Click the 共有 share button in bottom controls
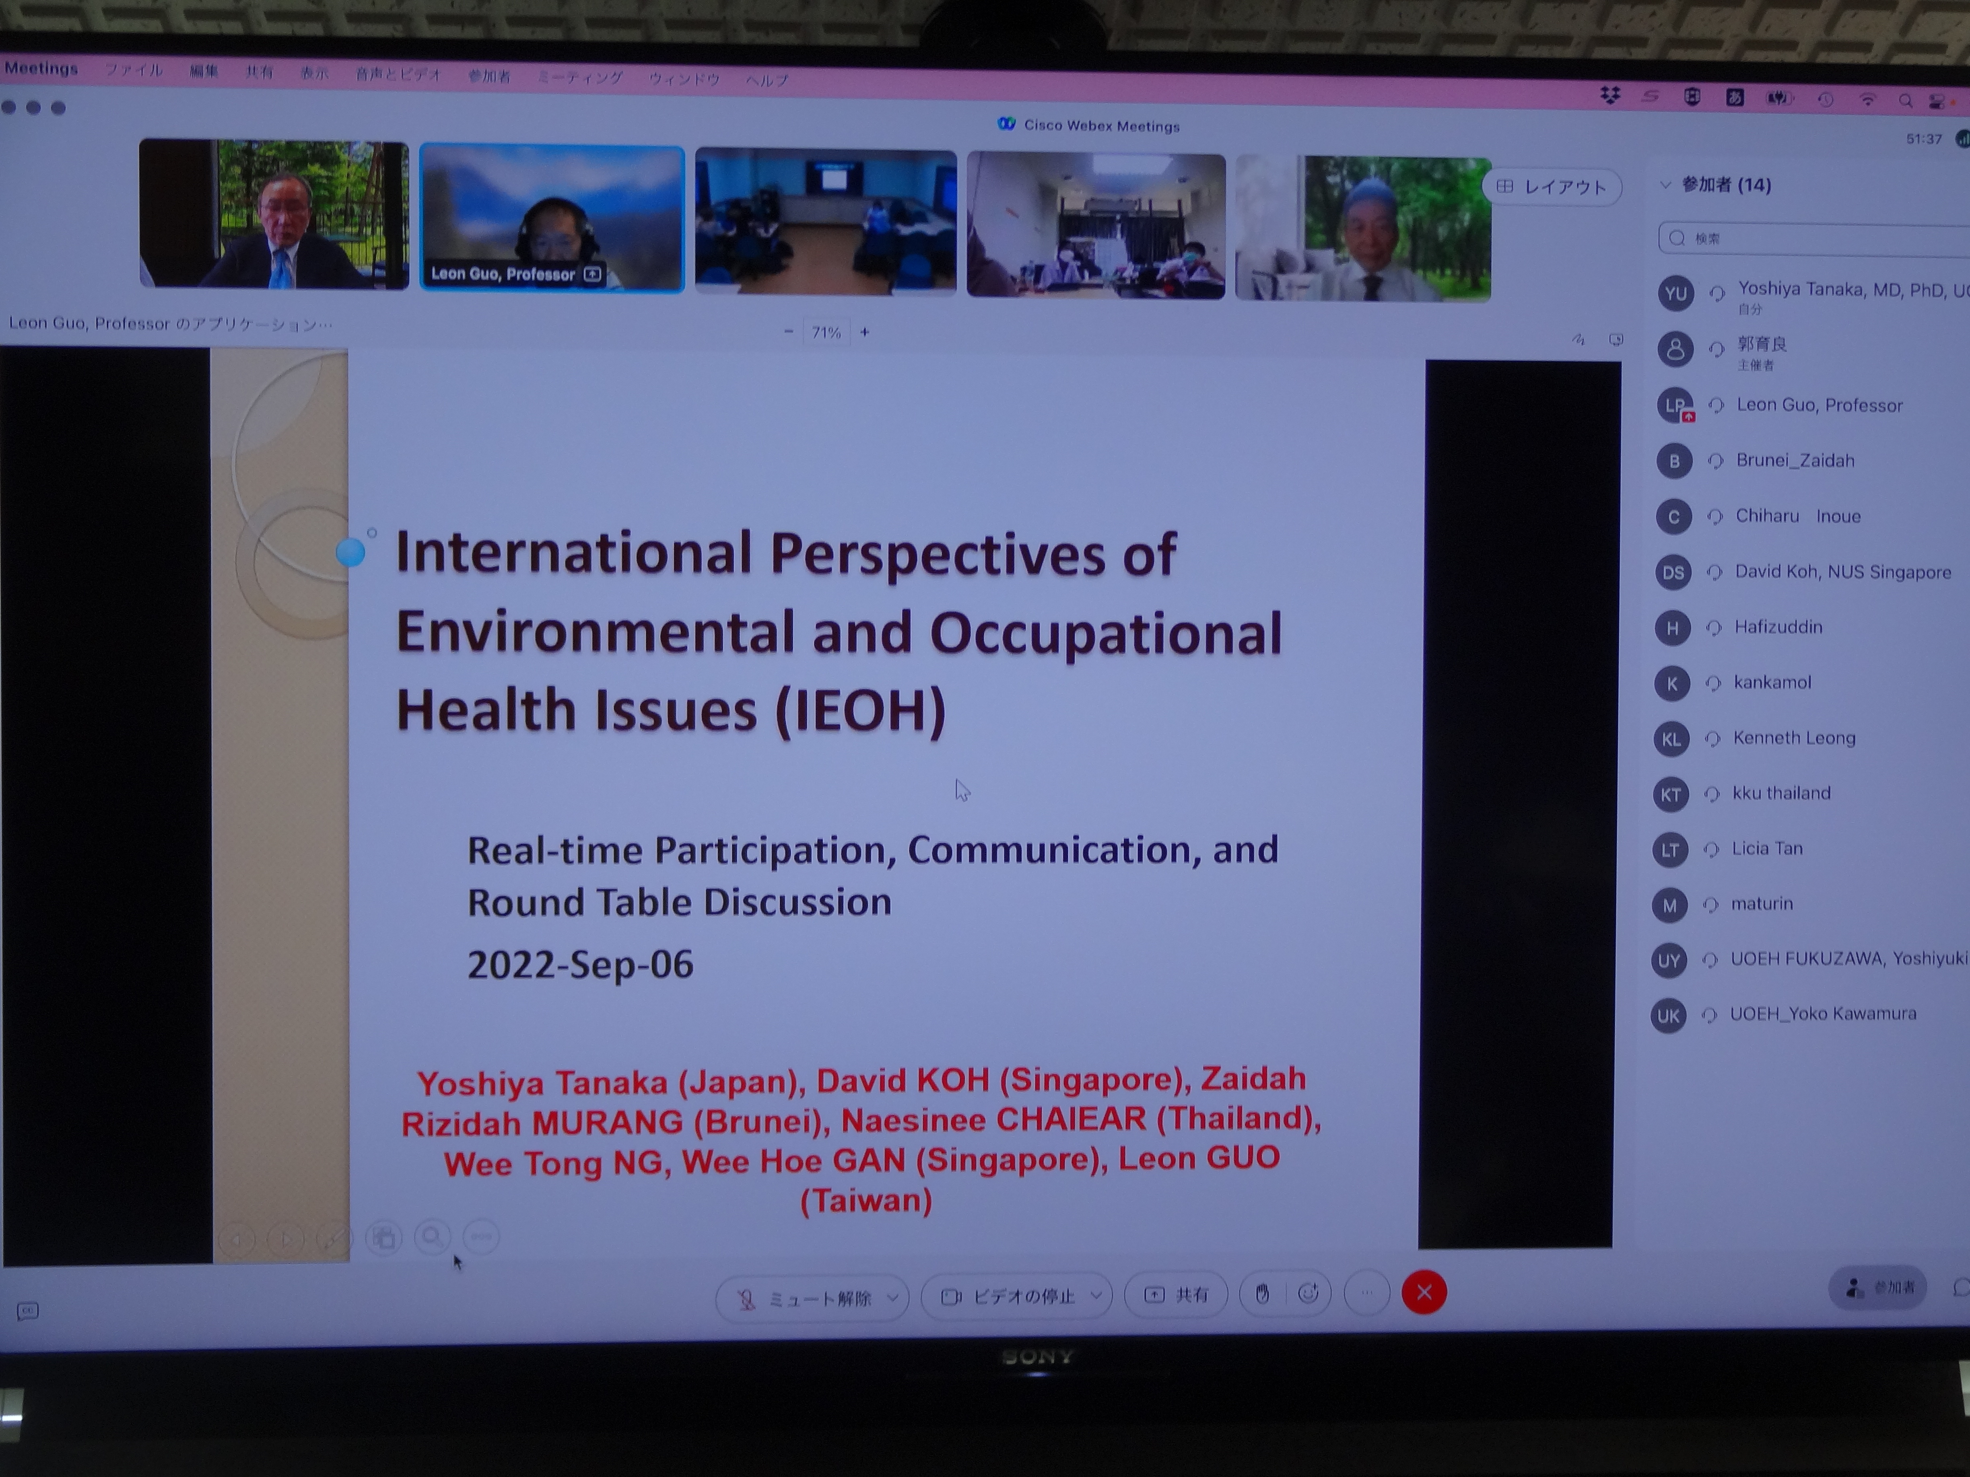This screenshot has width=1970, height=1477. (1176, 1294)
